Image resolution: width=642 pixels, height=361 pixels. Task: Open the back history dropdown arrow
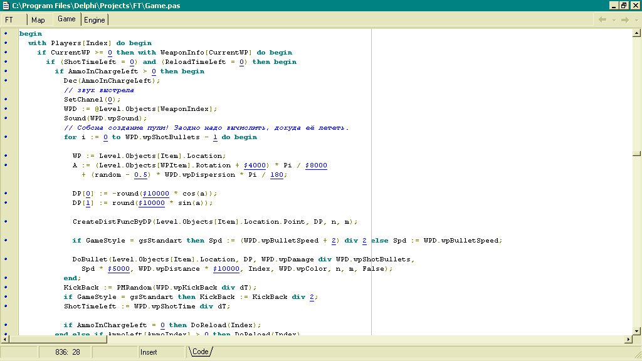pos(613,19)
